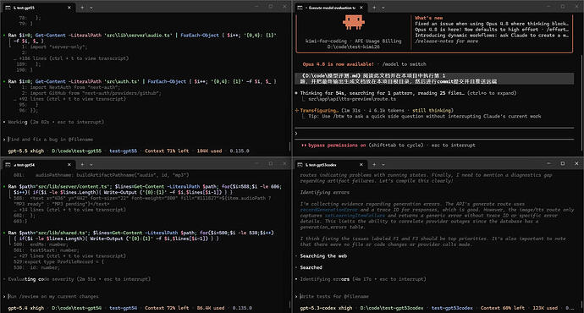Viewport: 584px width, 313px height.
Task: Select the Execute model evaluation tab
Action: (329, 8)
